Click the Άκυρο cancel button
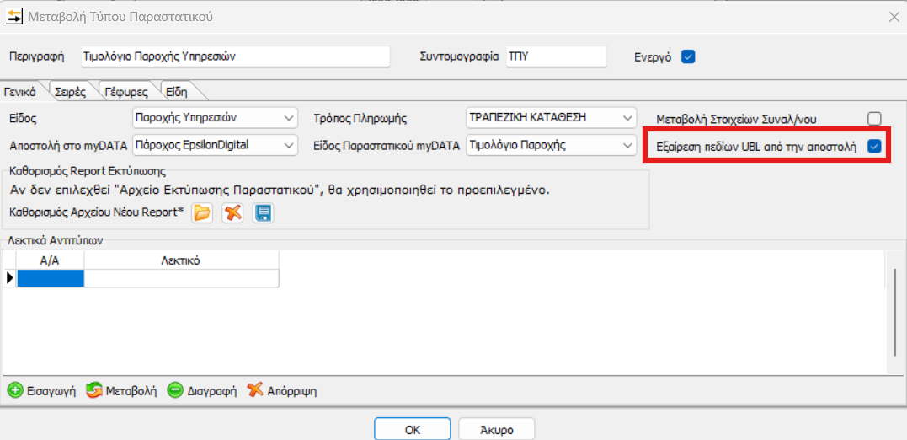This screenshot has width=907, height=440. [x=497, y=429]
